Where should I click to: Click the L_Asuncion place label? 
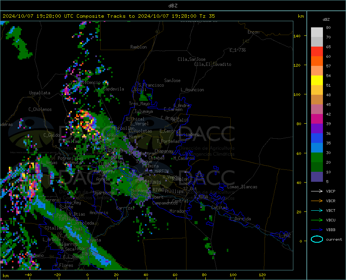tap(192, 90)
